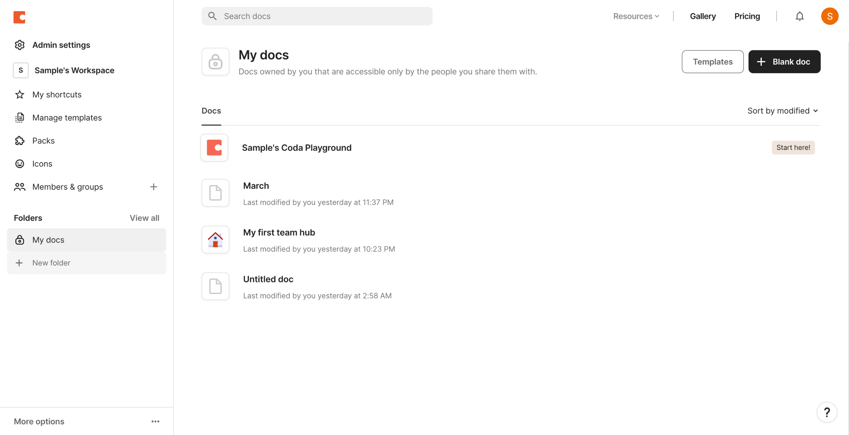The width and height of the screenshot is (849, 435).
Task: Open Sample's Workspace in the sidebar
Action: (x=74, y=70)
